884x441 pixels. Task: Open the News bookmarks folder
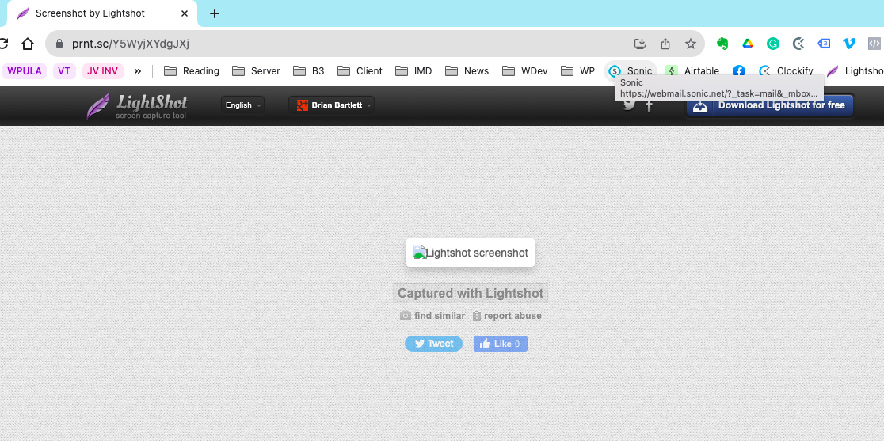(467, 71)
